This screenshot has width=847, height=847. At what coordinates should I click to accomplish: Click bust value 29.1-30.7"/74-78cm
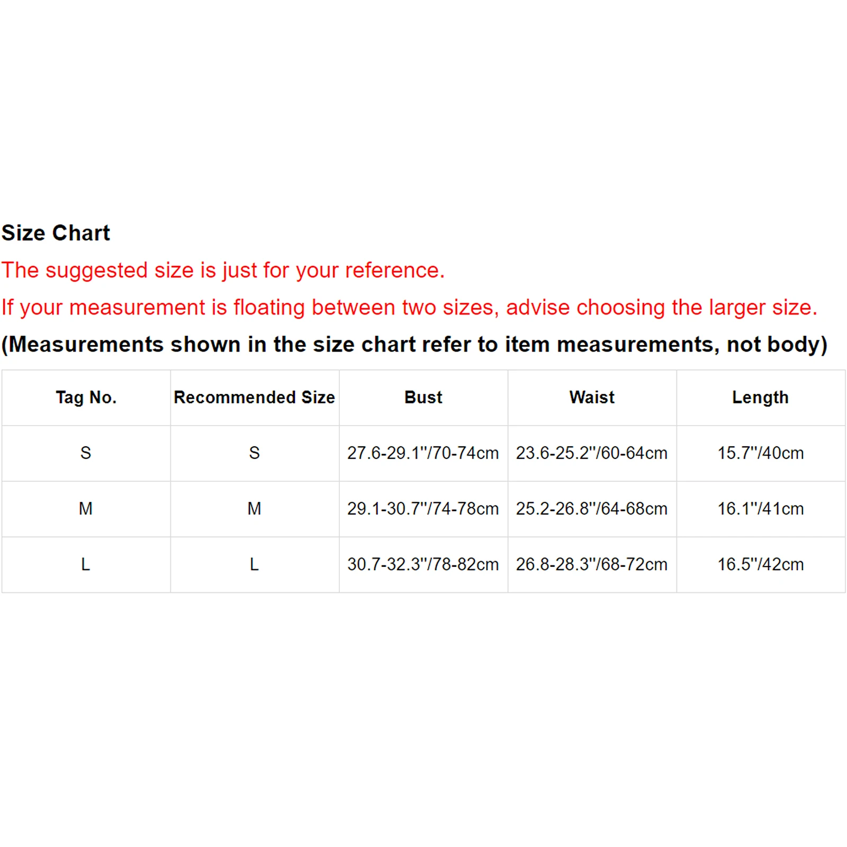423,509
